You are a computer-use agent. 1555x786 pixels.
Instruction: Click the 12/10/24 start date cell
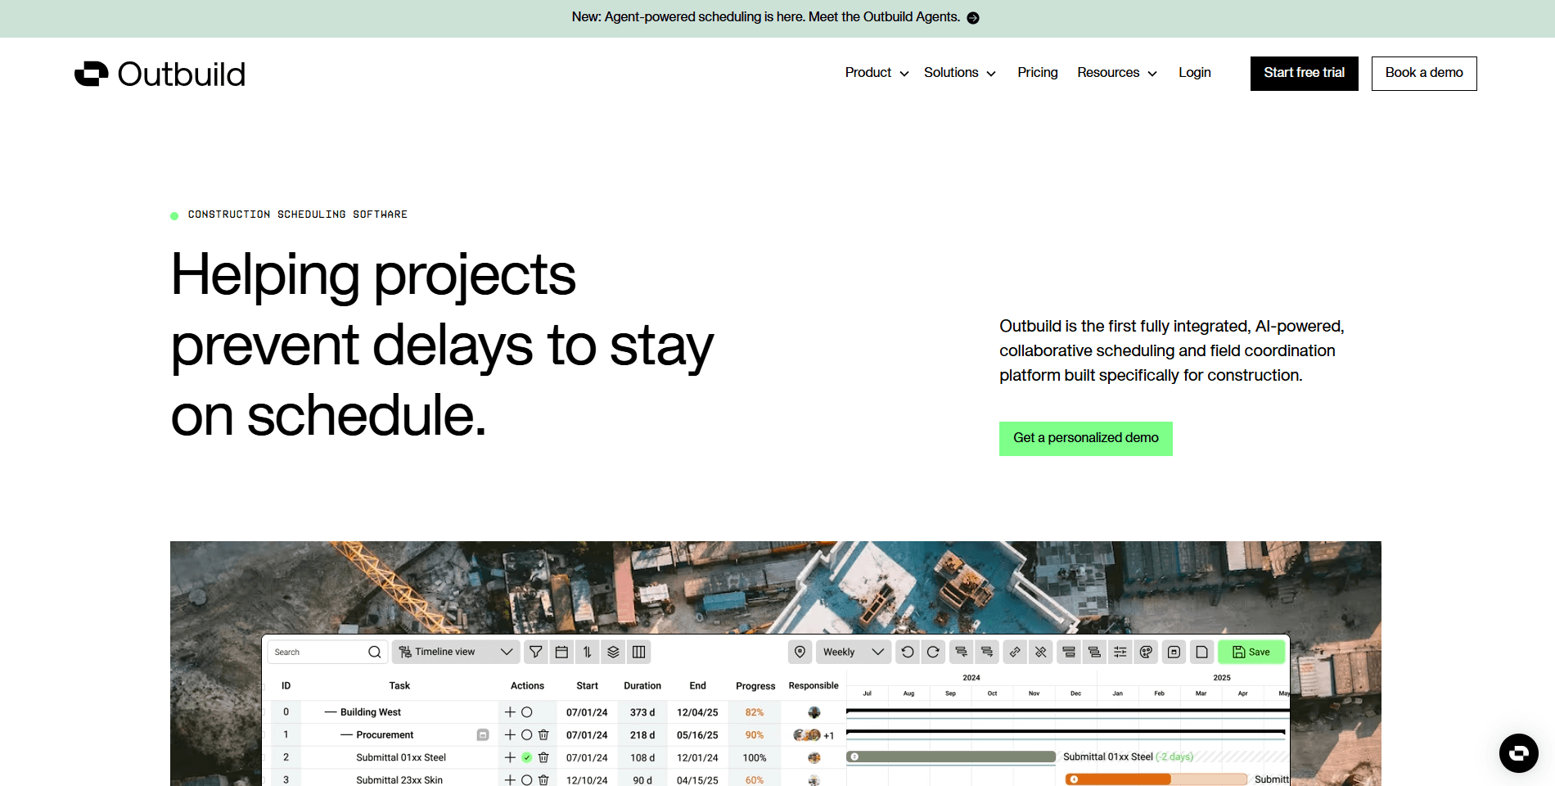coord(587,779)
